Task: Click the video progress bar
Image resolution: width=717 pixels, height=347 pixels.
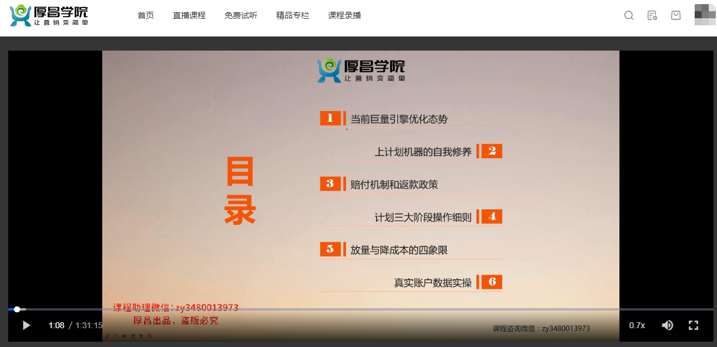Action: [x=361, y=309]
